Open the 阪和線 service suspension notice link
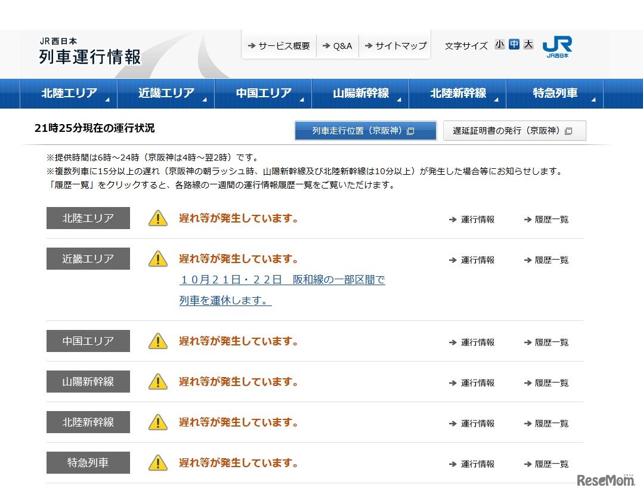The image size is (643, 494). [282, 280]
